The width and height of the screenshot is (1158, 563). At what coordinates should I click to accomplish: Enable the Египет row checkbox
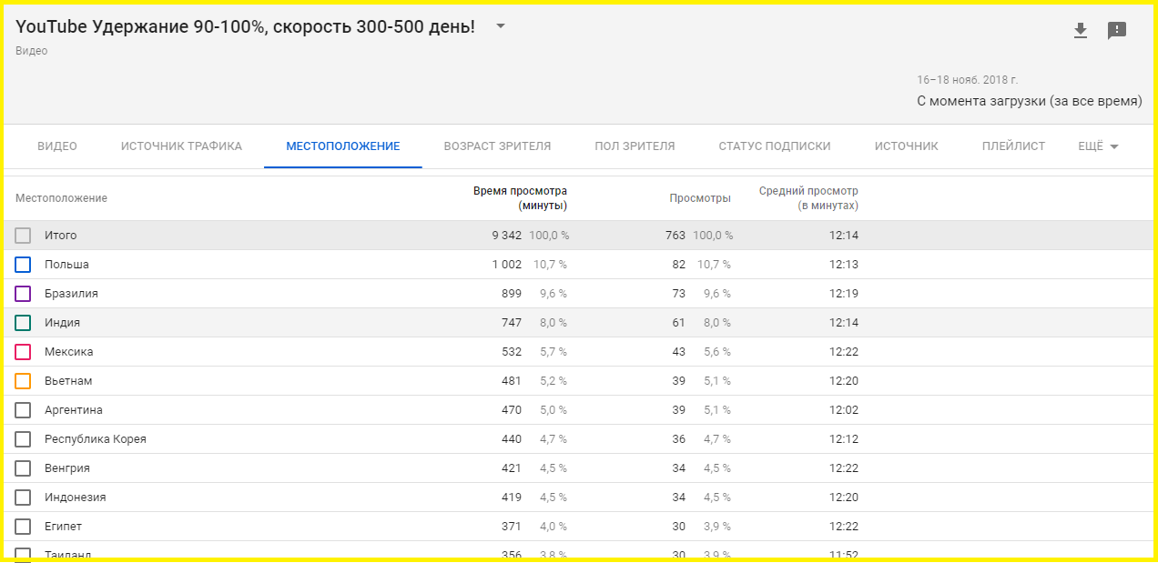23,527
